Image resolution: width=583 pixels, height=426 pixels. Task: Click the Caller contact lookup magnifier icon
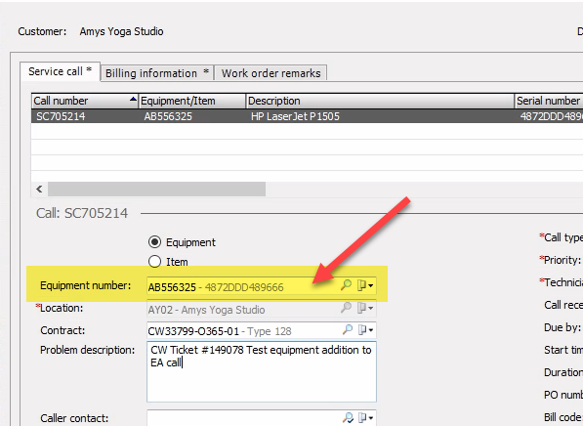click(348, 418)
